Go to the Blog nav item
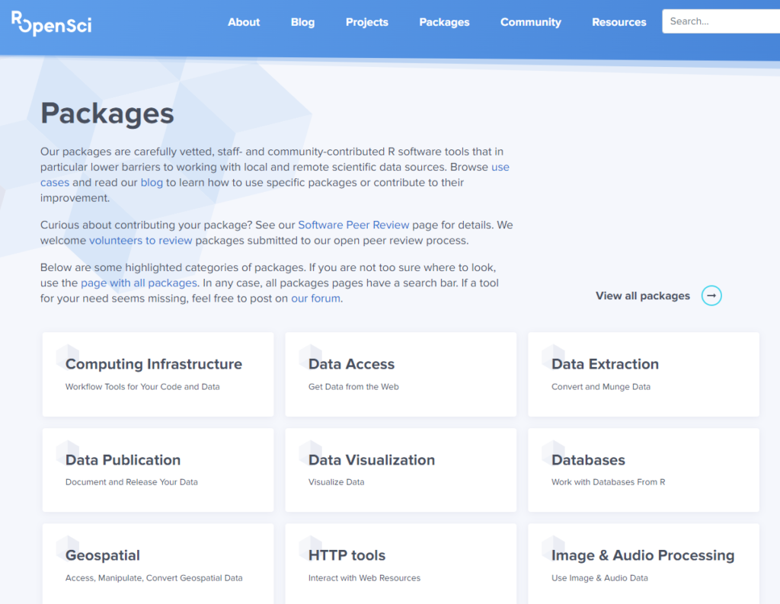 coord(302,22)
